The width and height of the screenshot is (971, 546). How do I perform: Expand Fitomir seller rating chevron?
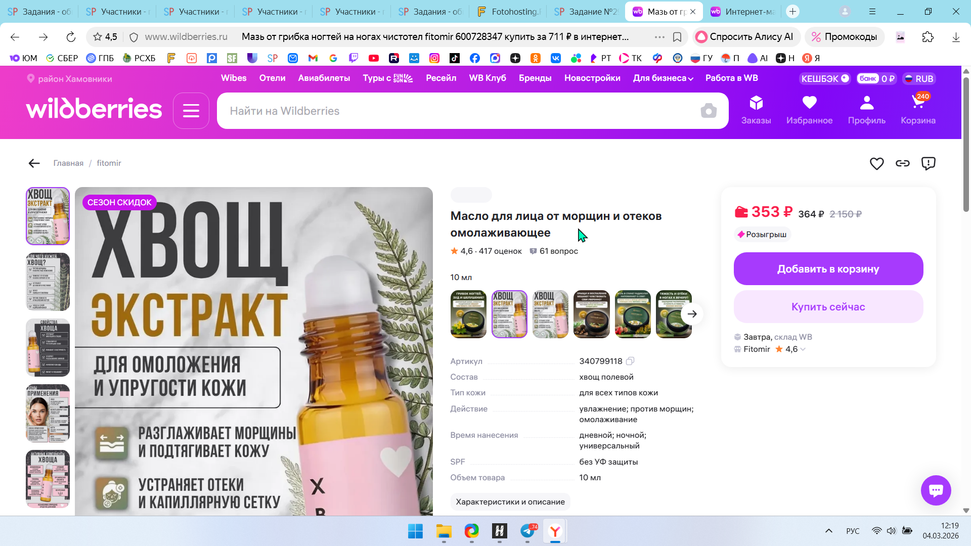click(803, 349)
